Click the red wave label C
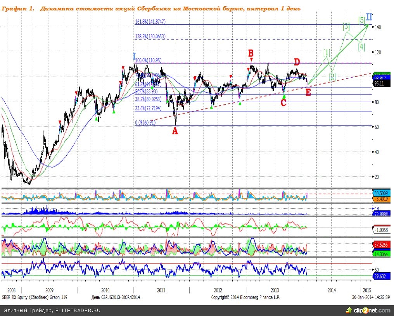 tap(283, 103)
